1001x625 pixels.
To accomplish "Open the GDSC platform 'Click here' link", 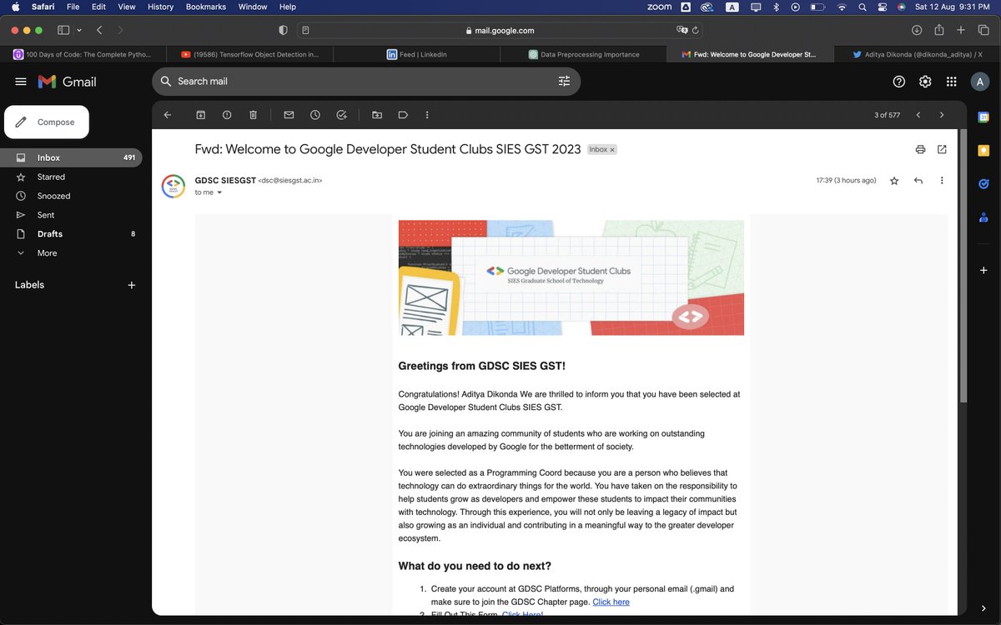I will (x=611, y=602).
